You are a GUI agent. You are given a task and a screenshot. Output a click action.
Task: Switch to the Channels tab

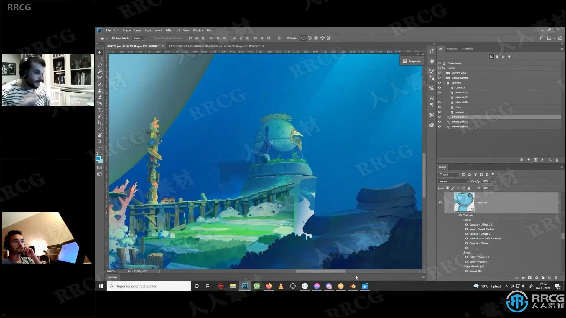[x=452, y=49]
